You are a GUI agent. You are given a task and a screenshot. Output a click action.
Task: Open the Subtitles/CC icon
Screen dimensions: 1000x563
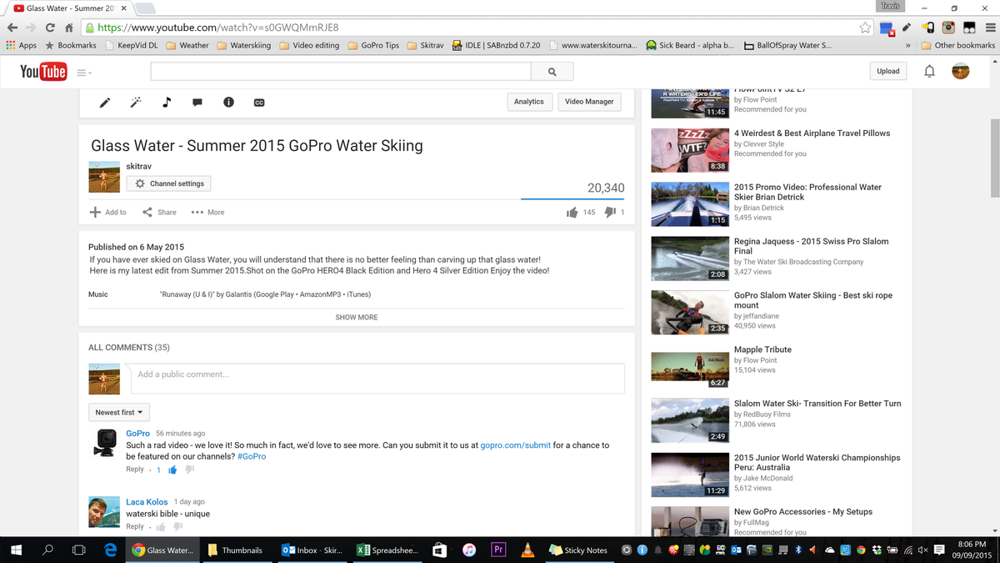coord(259,102)
